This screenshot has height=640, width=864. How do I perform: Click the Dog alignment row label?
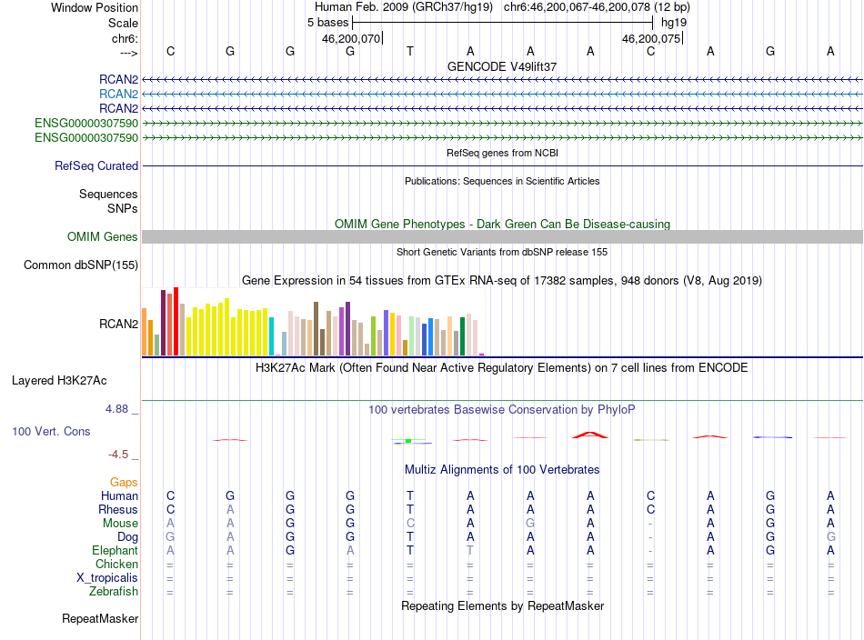[x=127, y=537]
